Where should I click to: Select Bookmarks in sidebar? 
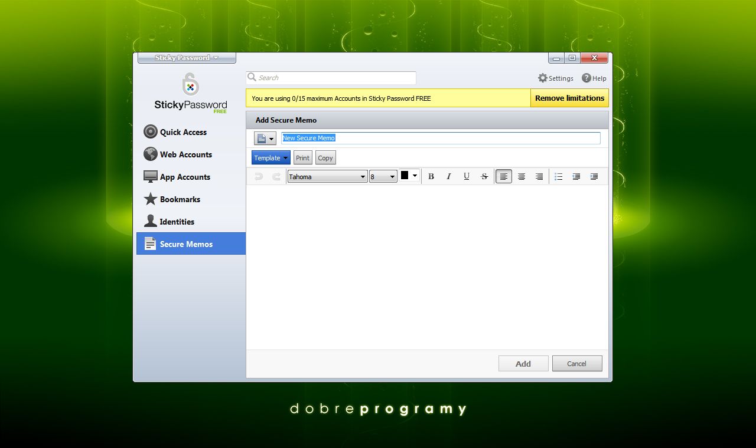[191, 199]
